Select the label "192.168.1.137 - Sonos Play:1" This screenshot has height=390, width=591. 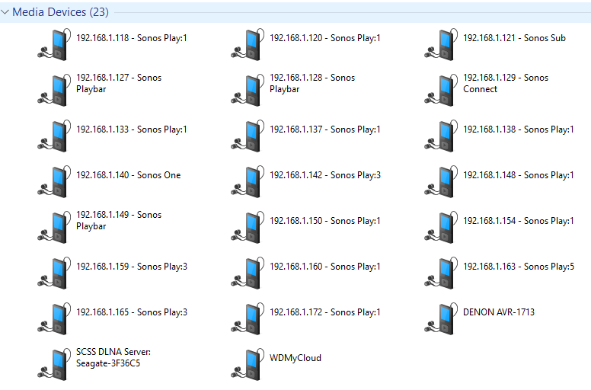coord(325,129)
